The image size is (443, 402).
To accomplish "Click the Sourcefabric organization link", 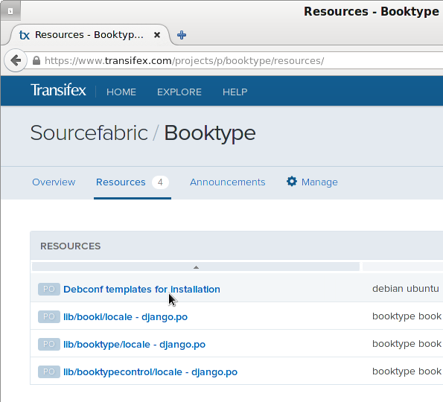I will click(x=89, y=133).
